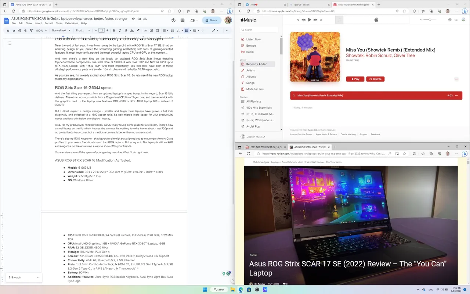Click the Redo icon in Docs toolbar
The width and height of the screenshot is (470, 294).
pos(14,31)
